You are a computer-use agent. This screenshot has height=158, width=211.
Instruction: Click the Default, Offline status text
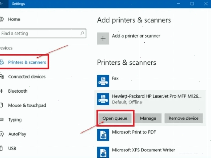point(127,102)
